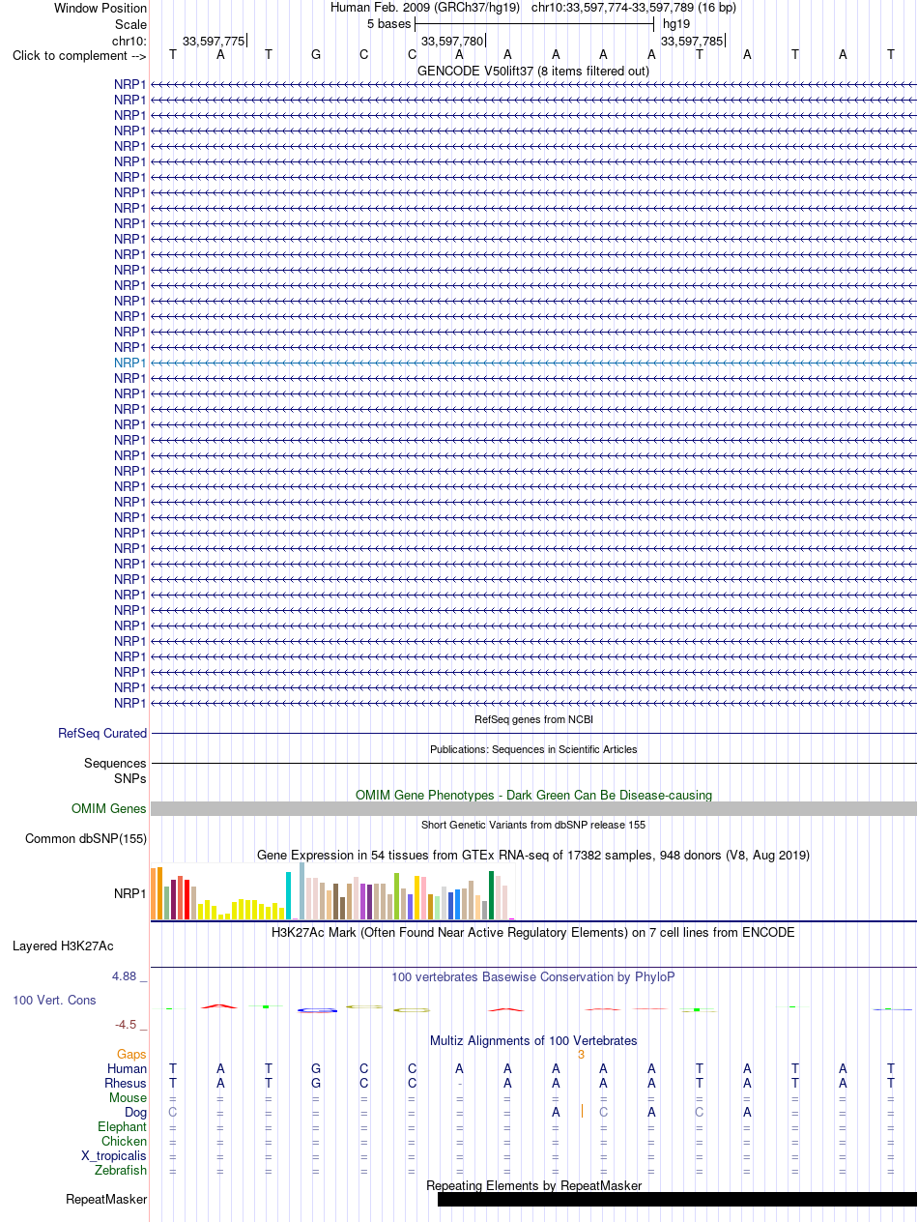Click the H3K27Ac Mark track title
The image size is (918, 1222).
(533, 933)
